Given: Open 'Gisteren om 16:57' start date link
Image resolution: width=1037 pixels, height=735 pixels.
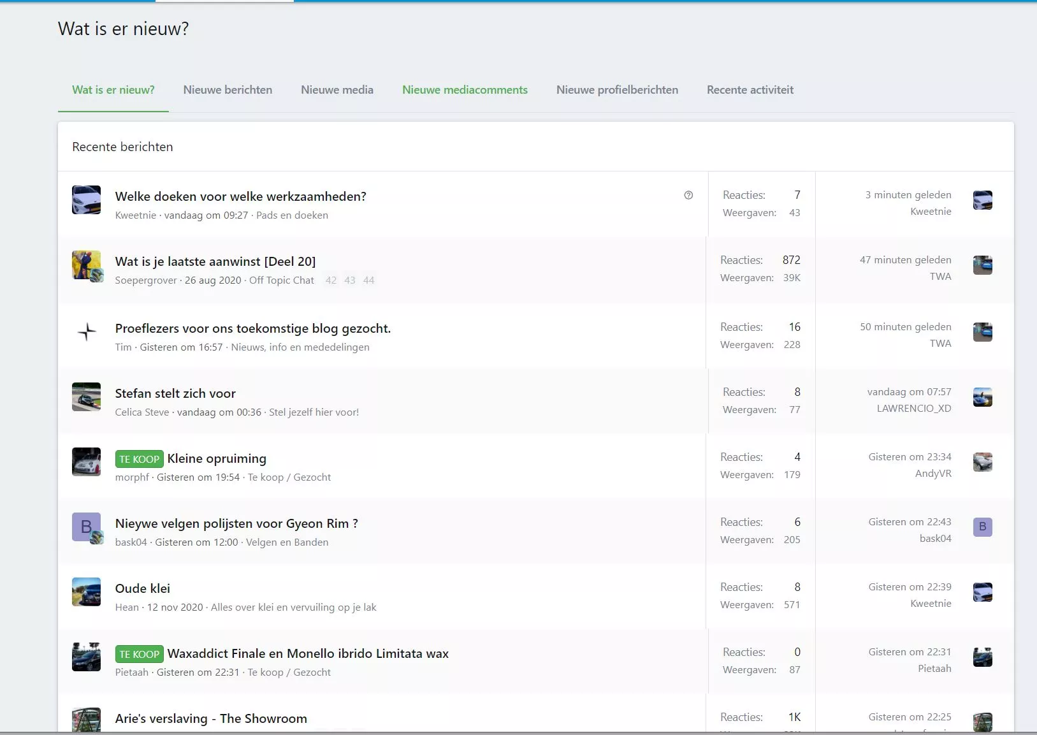Looking at the screenshot, I should (181, 347).
